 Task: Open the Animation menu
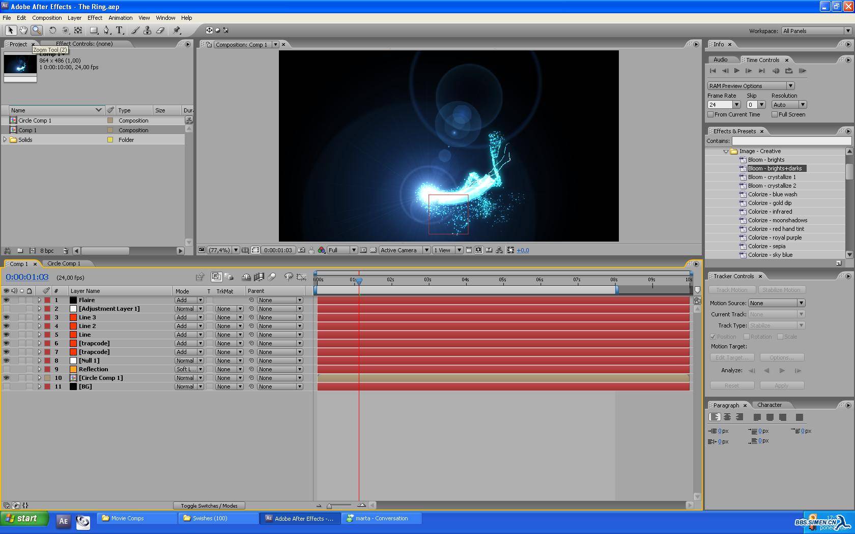(x=120, y=18)
